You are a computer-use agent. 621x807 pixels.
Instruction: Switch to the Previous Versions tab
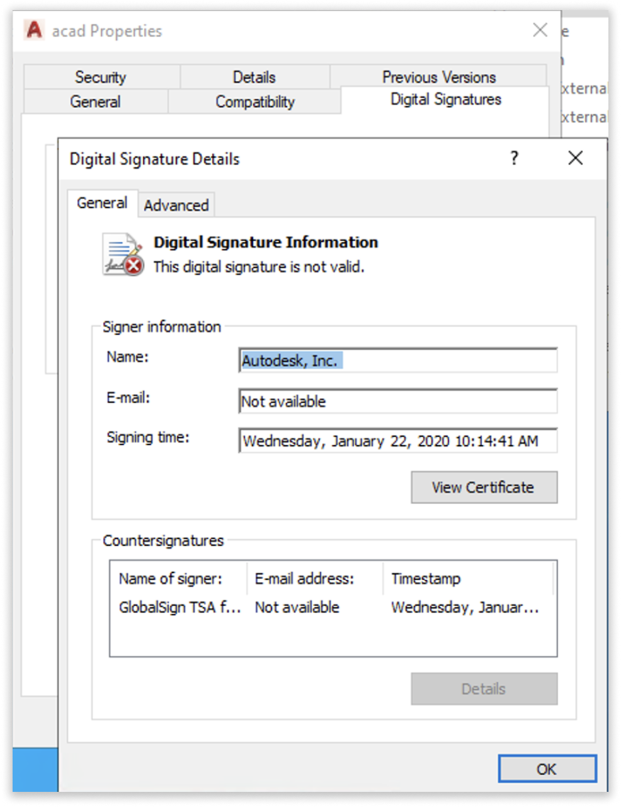pyautogui.click(x=439, y=77)
